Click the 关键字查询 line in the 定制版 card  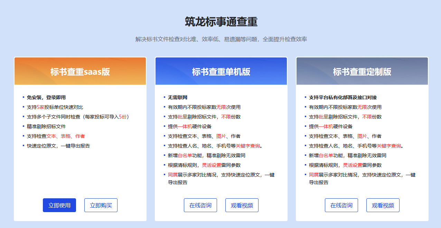(x=356, y=146)
